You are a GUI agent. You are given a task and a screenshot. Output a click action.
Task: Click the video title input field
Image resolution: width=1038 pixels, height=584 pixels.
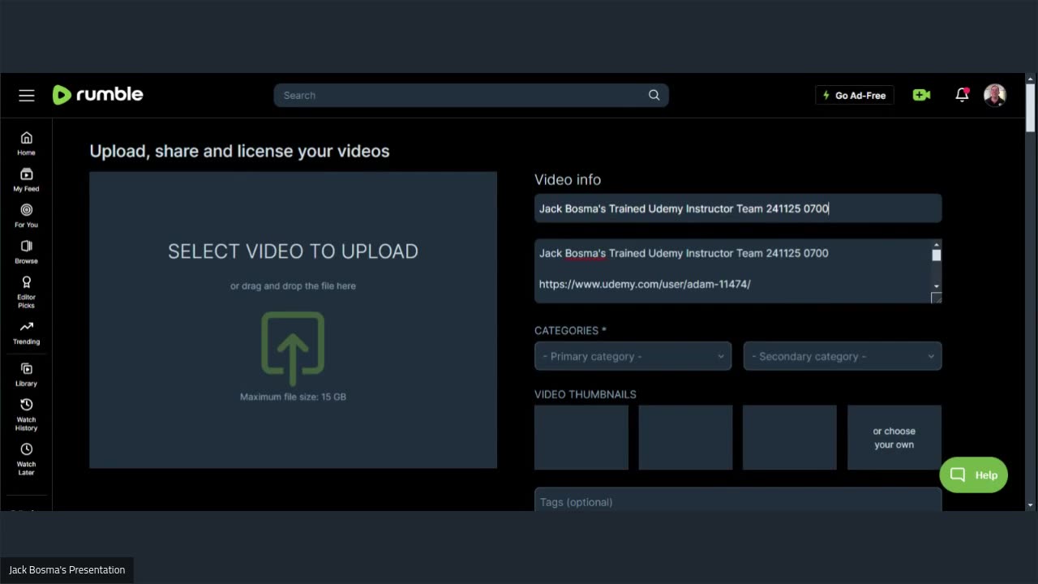(737, 208)
